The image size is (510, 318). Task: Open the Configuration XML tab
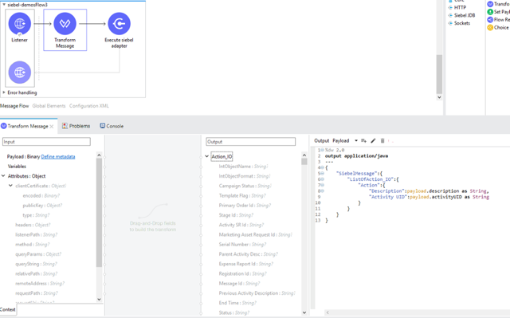[x=88, y=106]
